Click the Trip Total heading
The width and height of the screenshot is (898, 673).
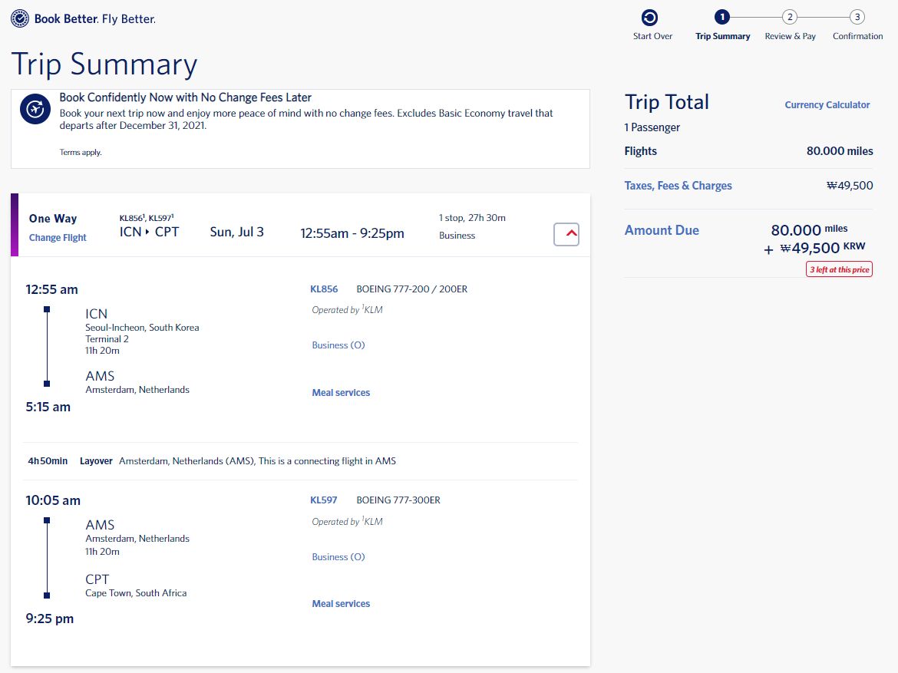tap(667, 102)
